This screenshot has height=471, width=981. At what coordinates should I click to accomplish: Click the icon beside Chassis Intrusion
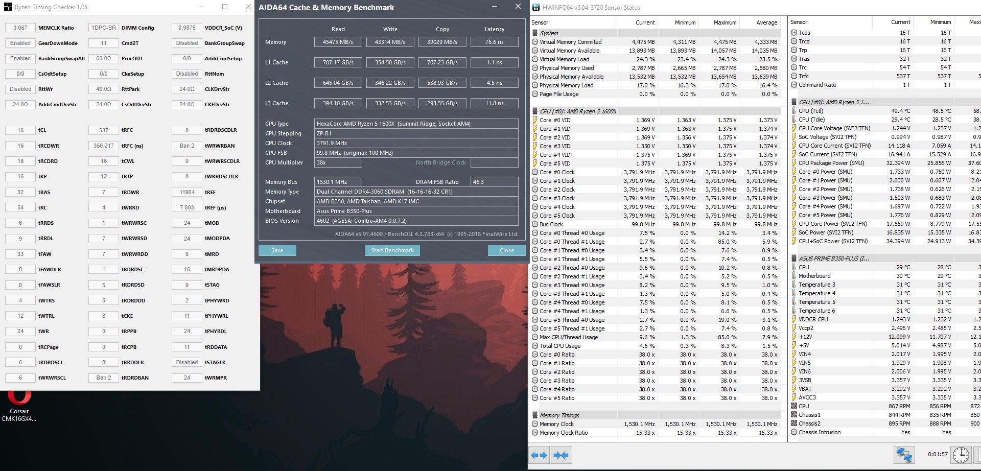click(x=794, y=432)
